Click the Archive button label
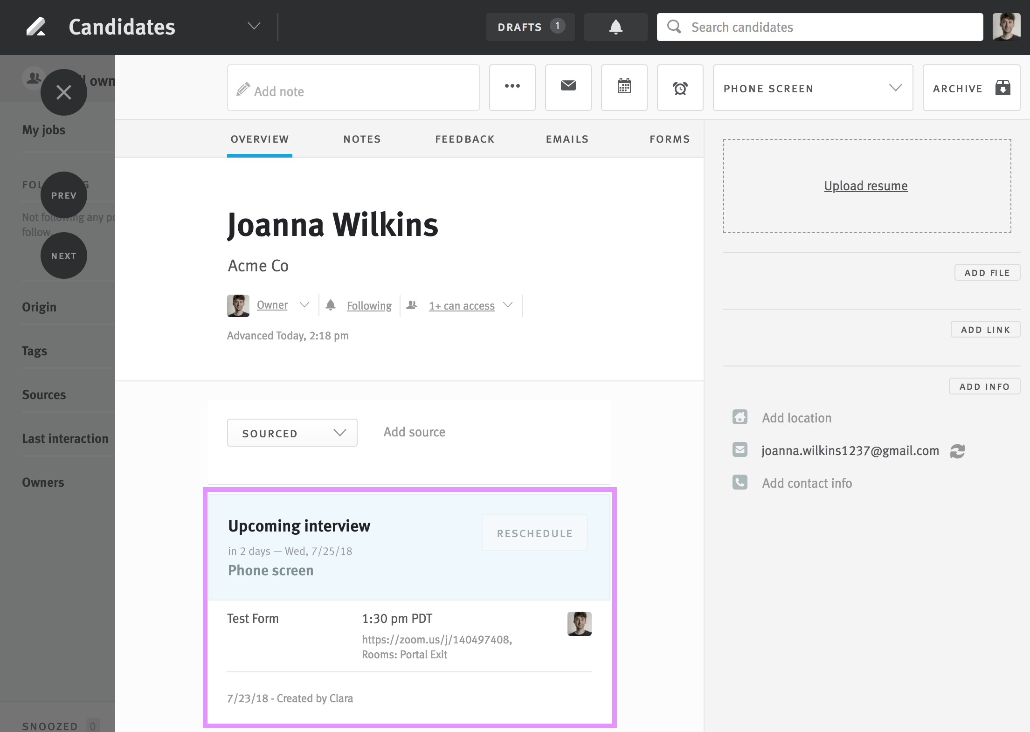The width and height of the screenshot is (1030, 732). [958, 89]
